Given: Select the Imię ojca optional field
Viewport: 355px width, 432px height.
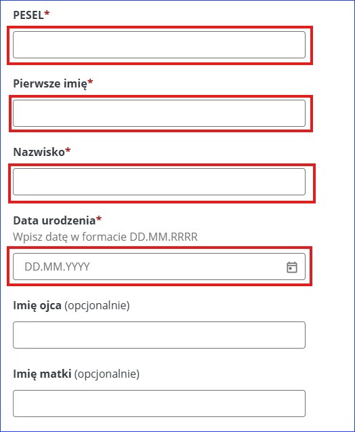Looking at the screenshot, I should [x=159, y=335].
